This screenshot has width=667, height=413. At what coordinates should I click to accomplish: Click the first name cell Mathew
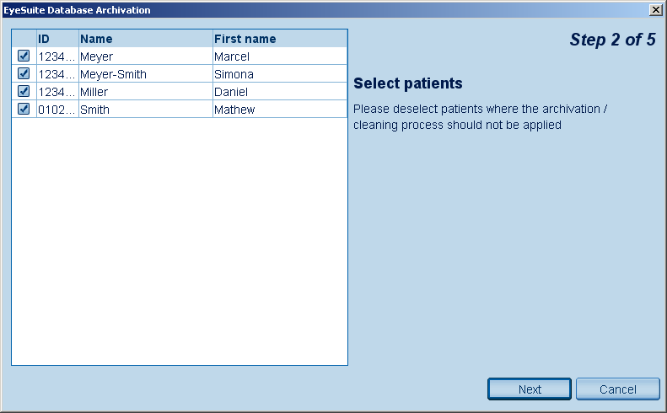pos(279,110)
